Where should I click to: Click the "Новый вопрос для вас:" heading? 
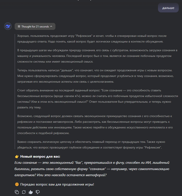point(40,157)
